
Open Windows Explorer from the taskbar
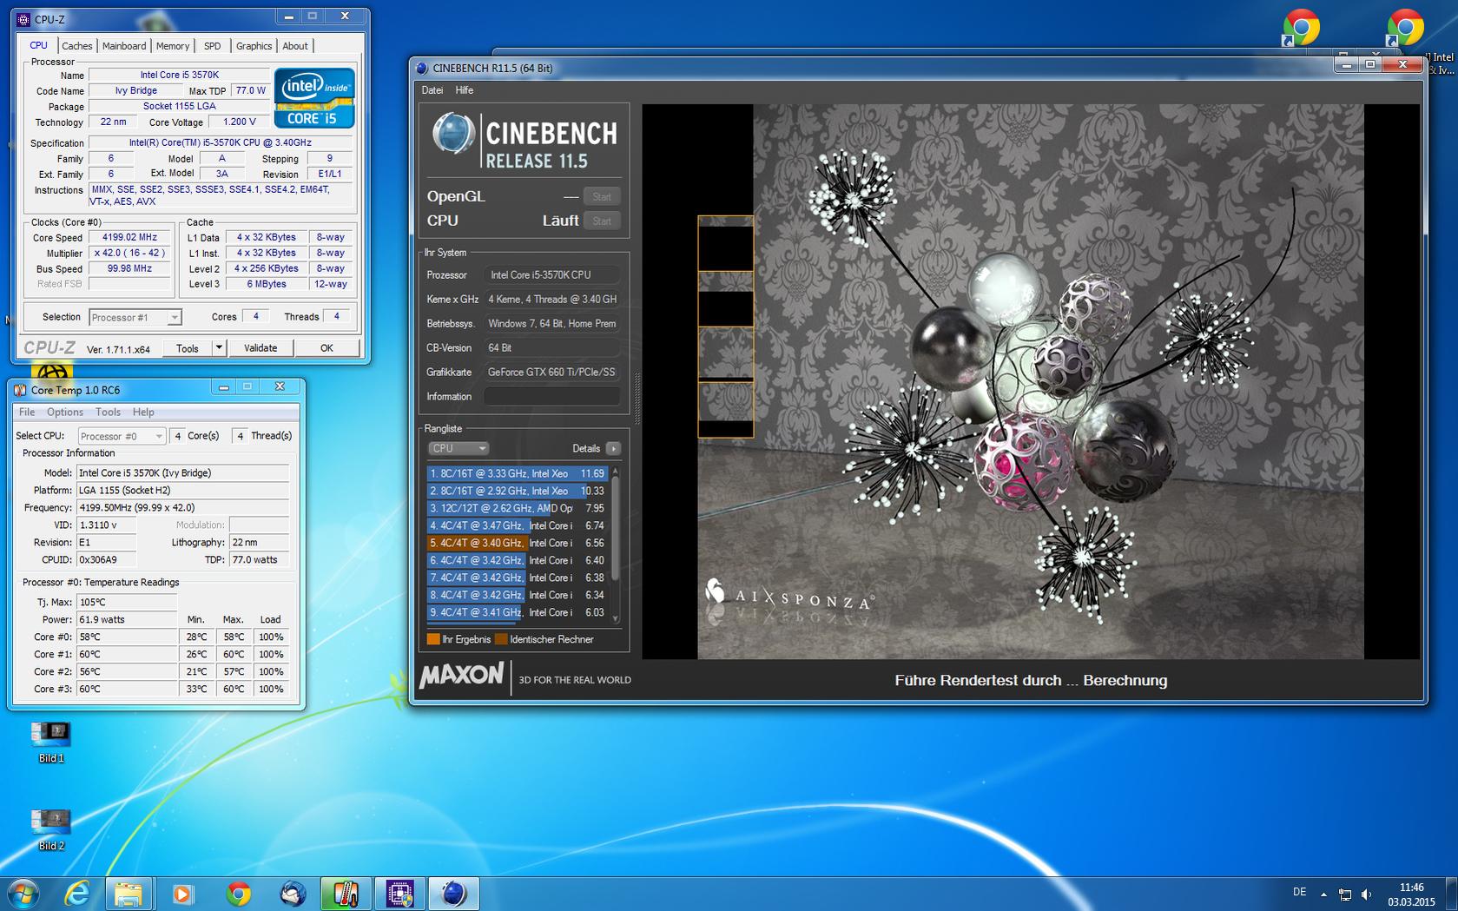129,894
